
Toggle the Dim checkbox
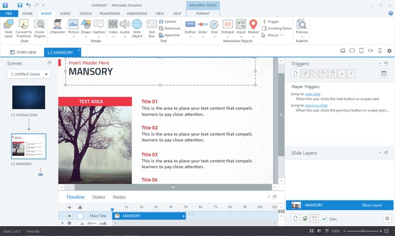pyautogui.click(x=325, y=219)
